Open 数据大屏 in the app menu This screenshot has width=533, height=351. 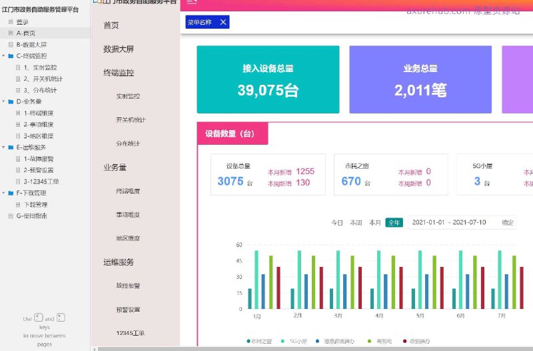pos(119,49)
